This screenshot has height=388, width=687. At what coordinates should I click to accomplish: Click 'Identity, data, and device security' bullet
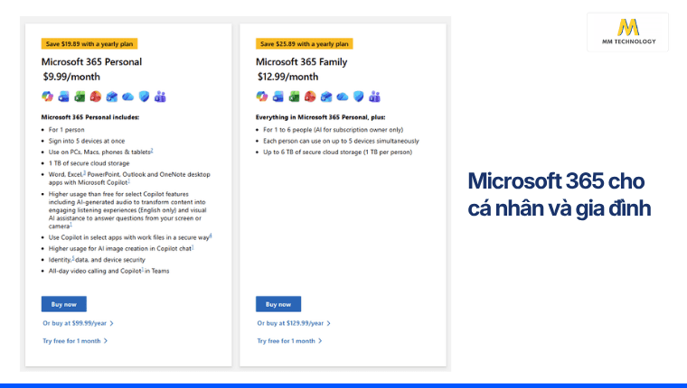point(97,259)
